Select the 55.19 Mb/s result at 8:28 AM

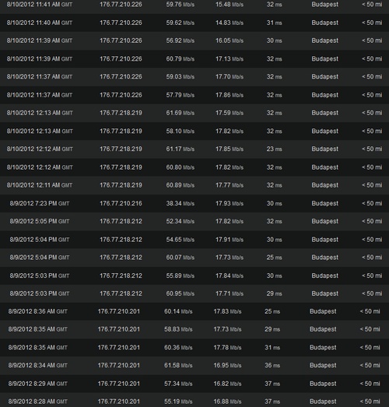[x=194, y=402]
